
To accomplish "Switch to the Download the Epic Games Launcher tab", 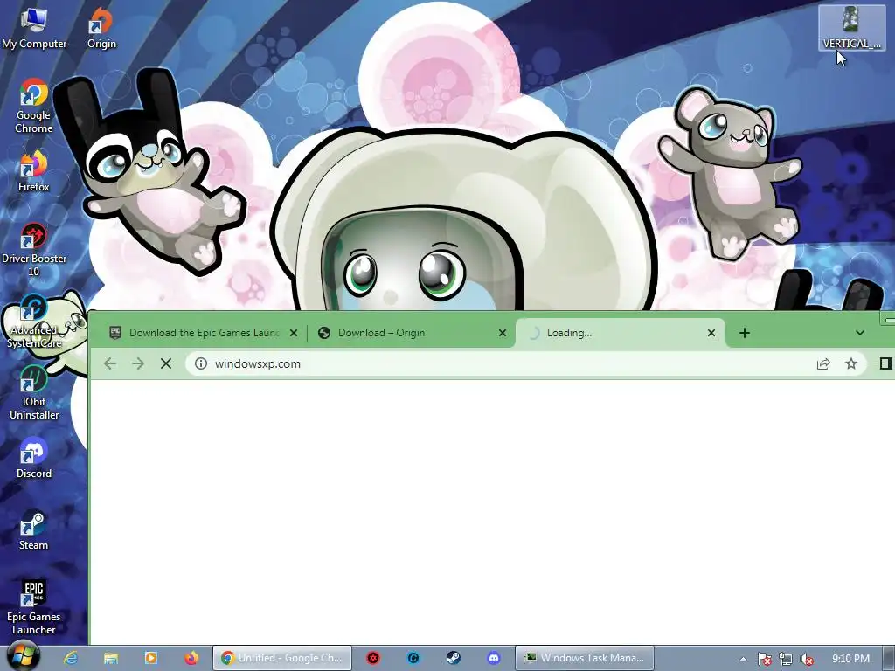I will [x=204, y=333].
